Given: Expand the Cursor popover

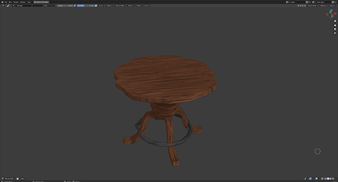Looking at the screenshot, I should pyautogui.click(x=147, y=5).
